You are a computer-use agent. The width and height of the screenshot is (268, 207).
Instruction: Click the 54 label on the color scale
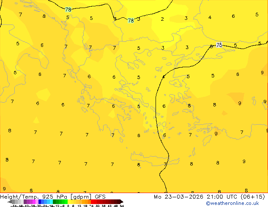[122, 206]
